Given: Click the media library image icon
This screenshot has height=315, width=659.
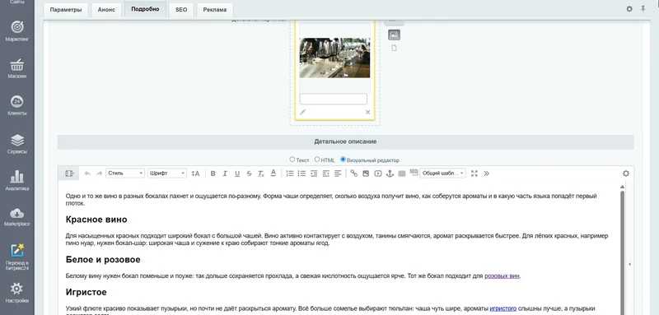Looking at the screenshot, I should coord(394,35).
